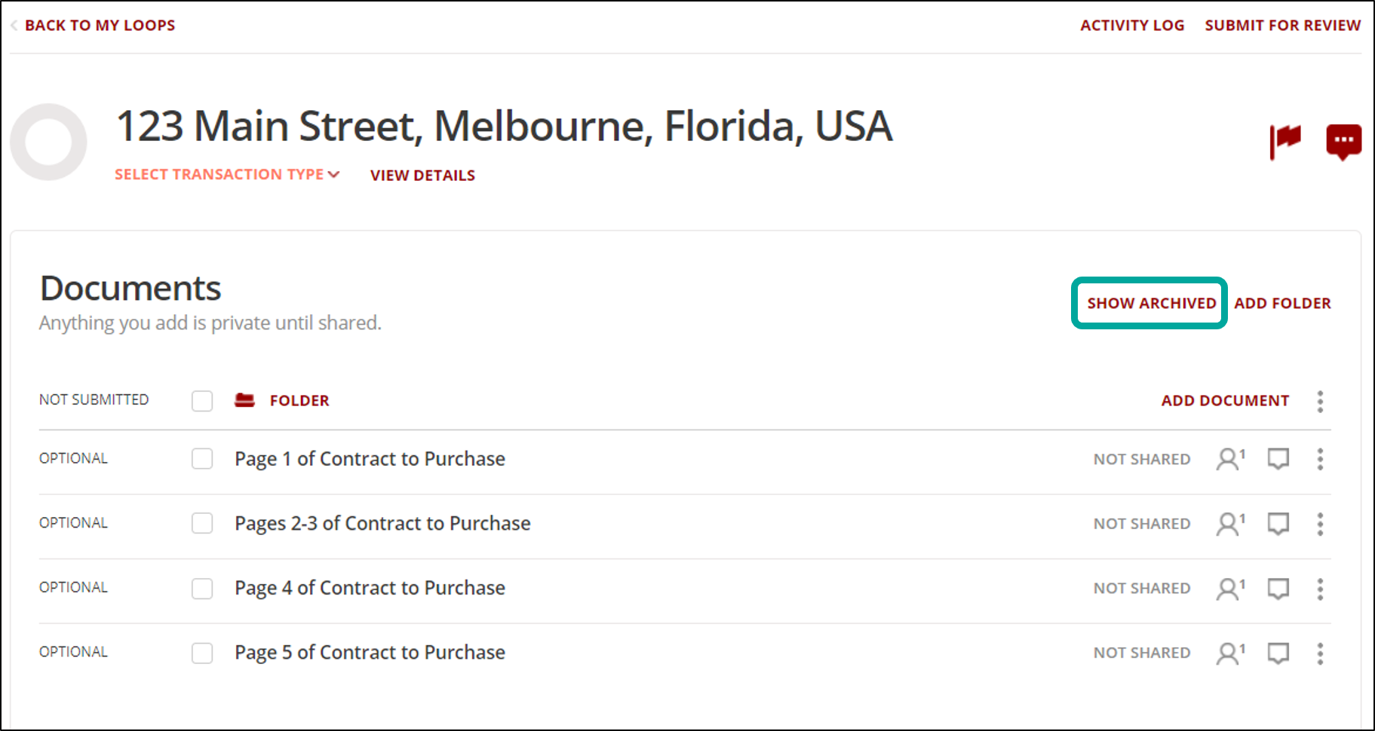Click Show Archived button
Screen dimensions: 1375x731
[1151, 303]
